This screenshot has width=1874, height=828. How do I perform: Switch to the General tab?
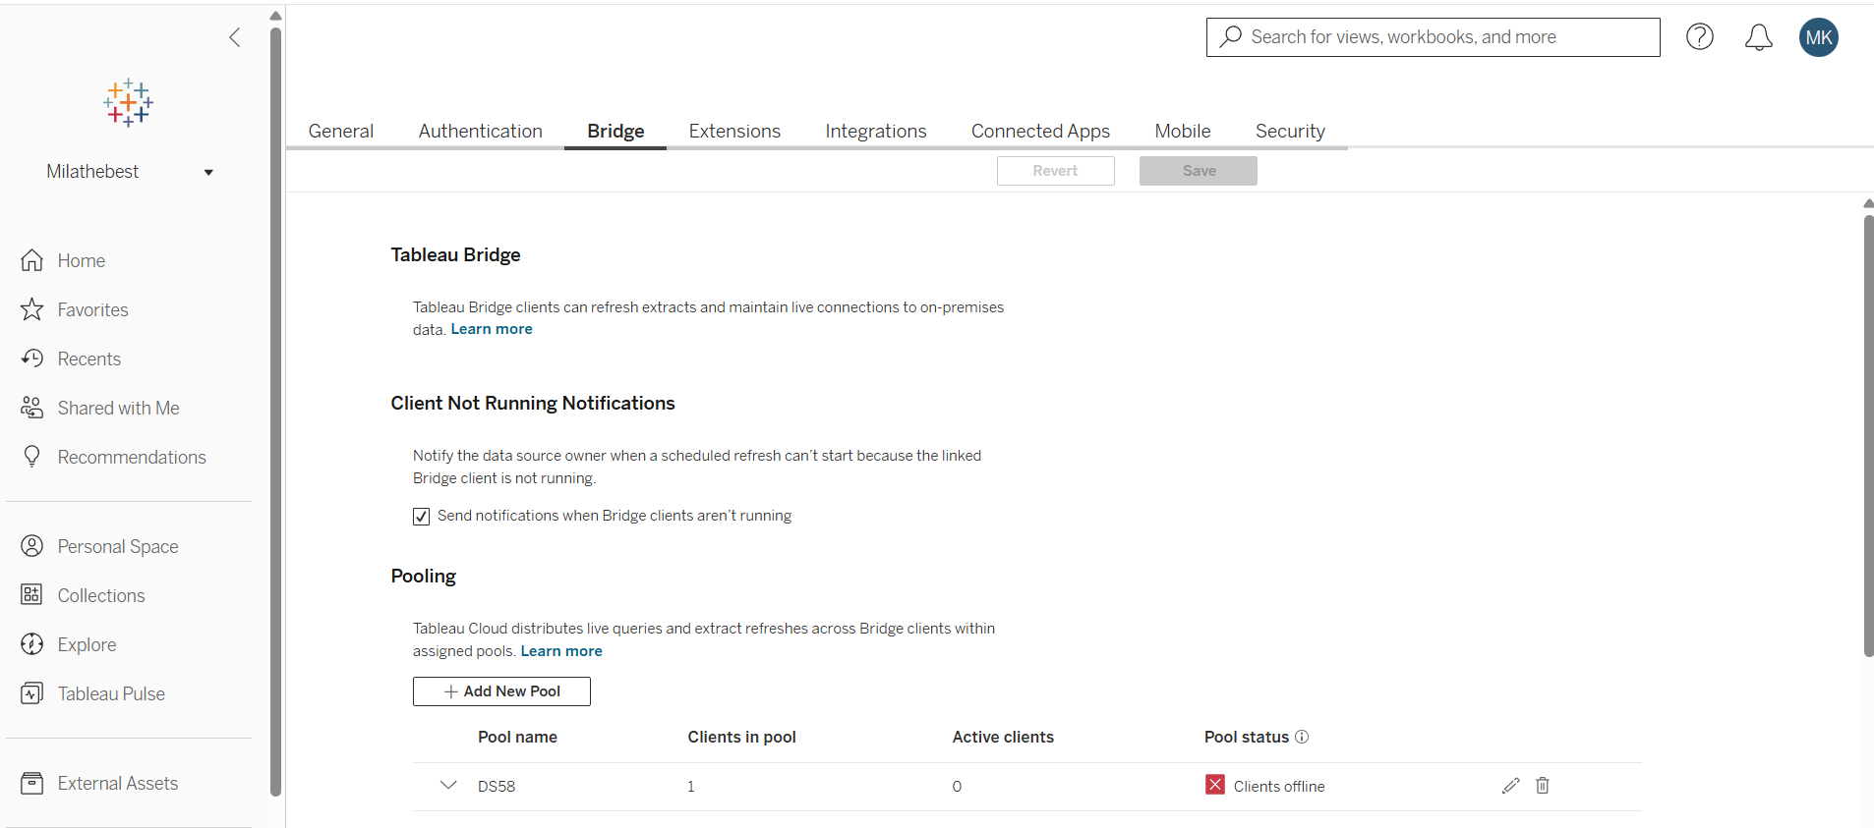341,131
